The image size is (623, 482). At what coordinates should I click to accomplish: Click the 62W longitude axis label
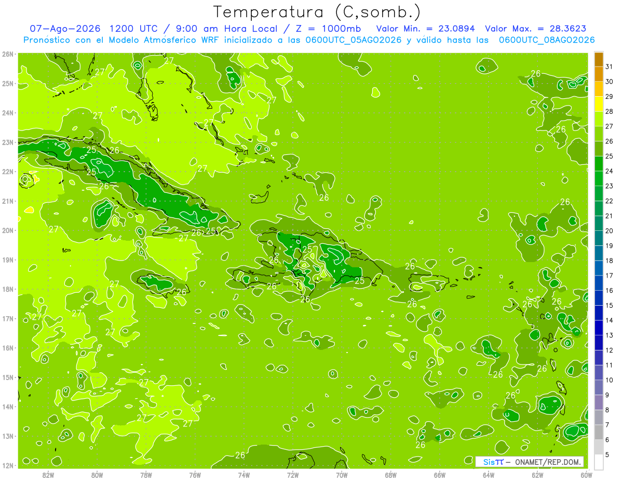click(x=537, y=475)
